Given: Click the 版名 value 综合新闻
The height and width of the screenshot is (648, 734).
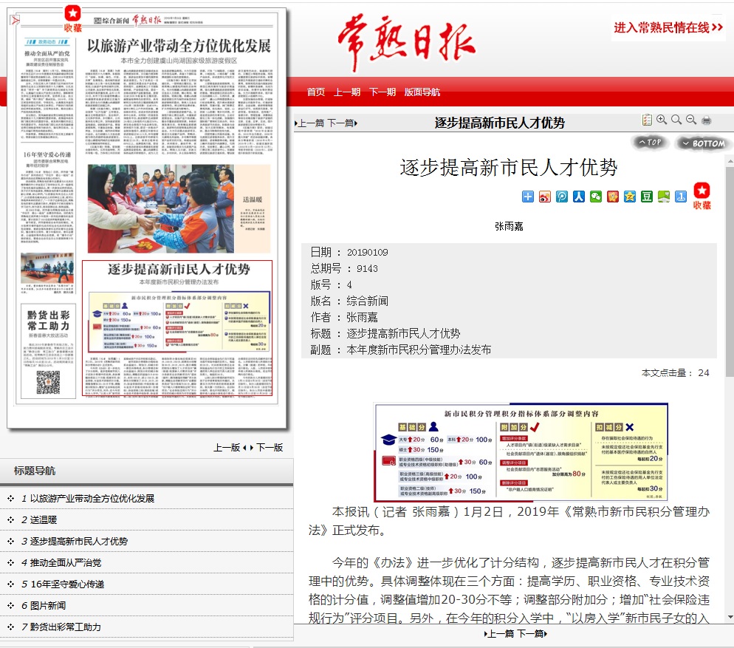Looking at the screenshot, I should (368, 301).
